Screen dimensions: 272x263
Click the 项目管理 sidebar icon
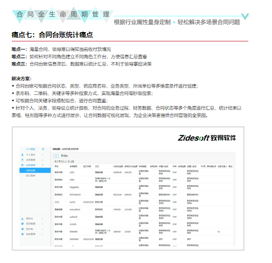[x=23, y=223]
